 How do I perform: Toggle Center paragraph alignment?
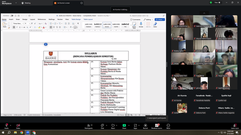54,27
